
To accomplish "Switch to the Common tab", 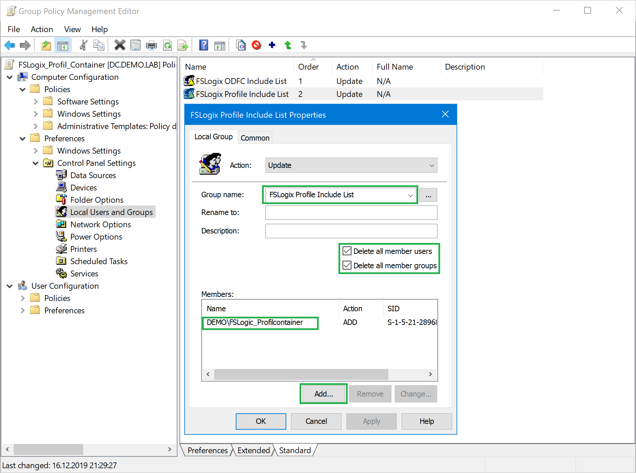I will tap(255, 138).
